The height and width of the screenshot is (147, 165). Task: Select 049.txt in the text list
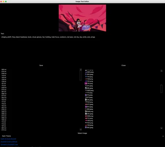[x=4, y=88]
